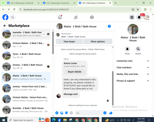154x122 pixels.
Task: Open Chrome profile icon in toolbar
Action: click(145, 10)
